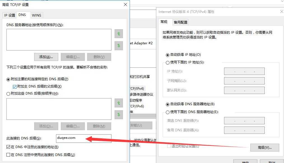The image size is (284, 163).
Task: Click the IP 地址 input field
Action: (244, 71)
